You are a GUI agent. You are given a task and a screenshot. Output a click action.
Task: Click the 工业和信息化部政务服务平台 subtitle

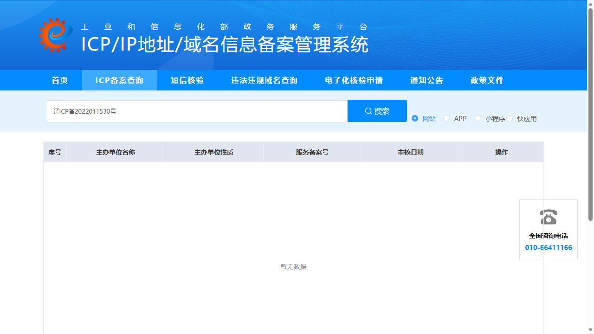(225, 27)
